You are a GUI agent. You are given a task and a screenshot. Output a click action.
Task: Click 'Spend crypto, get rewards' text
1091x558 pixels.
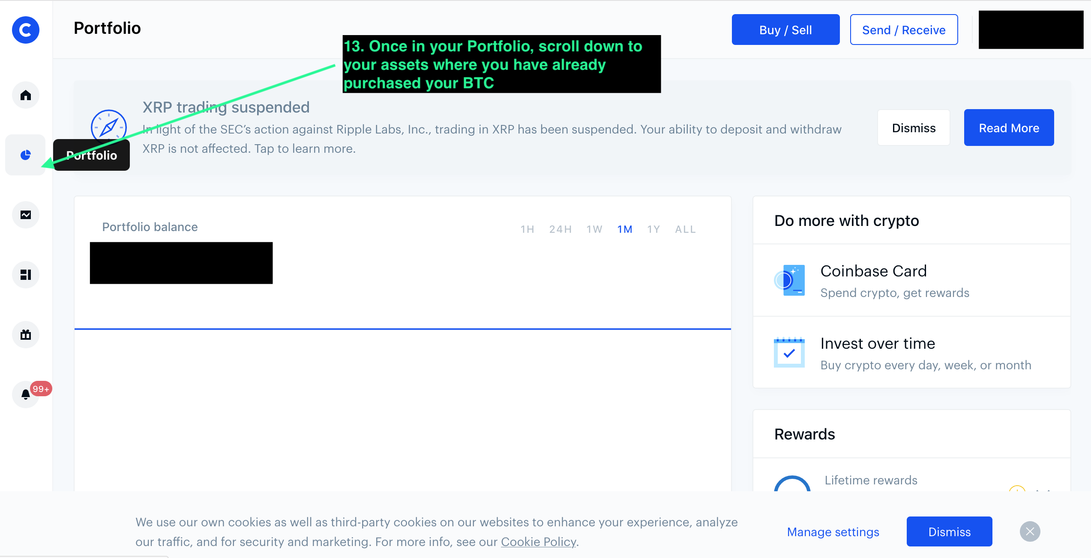pyautogui.click(x=895, y=293)
